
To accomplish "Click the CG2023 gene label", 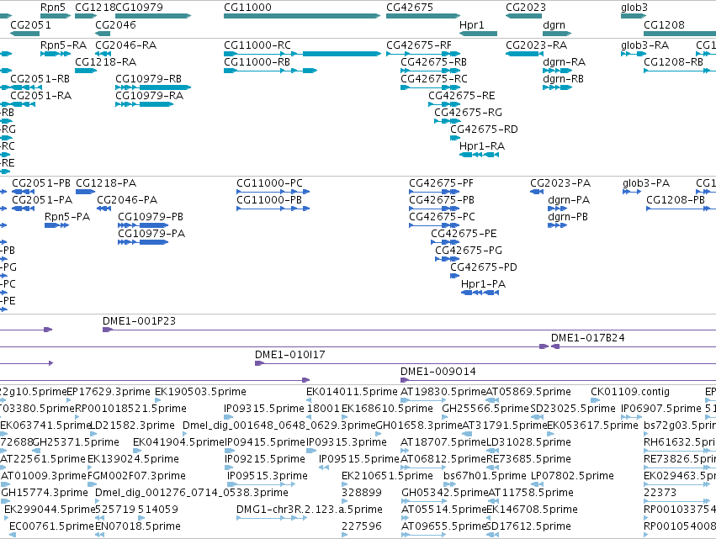I will 526,8.
